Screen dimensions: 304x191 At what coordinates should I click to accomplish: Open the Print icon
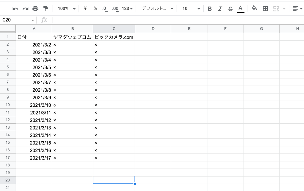click(x=35, y=8)
